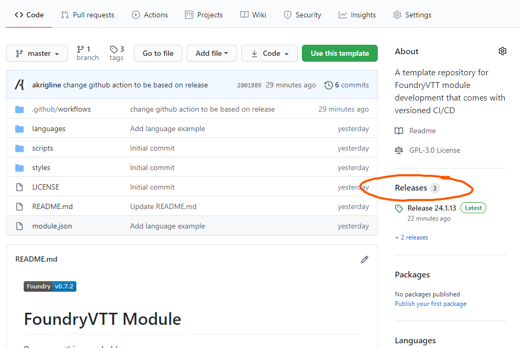Click the branch icon near 1 branch
This screenshot has width=520, height=348.
[x=80, y=49]
